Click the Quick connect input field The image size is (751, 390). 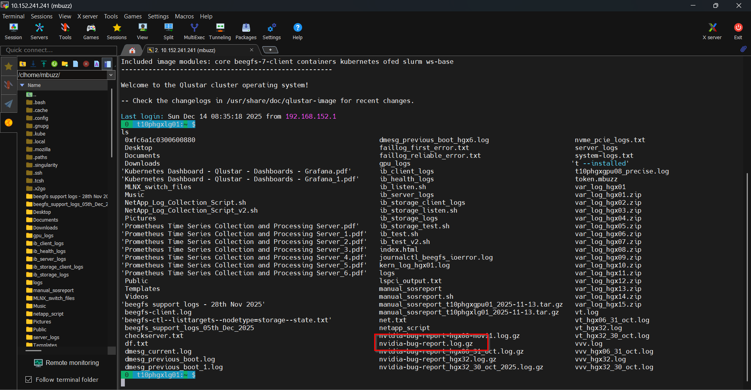click(59, 50)
